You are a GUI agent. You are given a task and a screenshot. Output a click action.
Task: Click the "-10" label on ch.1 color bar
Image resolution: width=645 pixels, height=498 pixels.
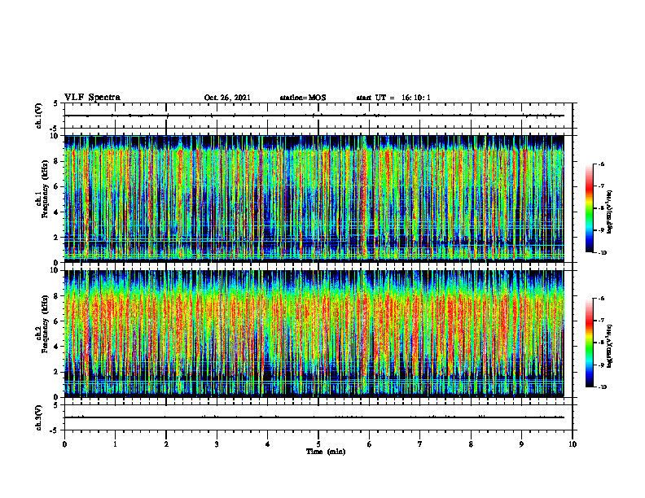[603, 253]
